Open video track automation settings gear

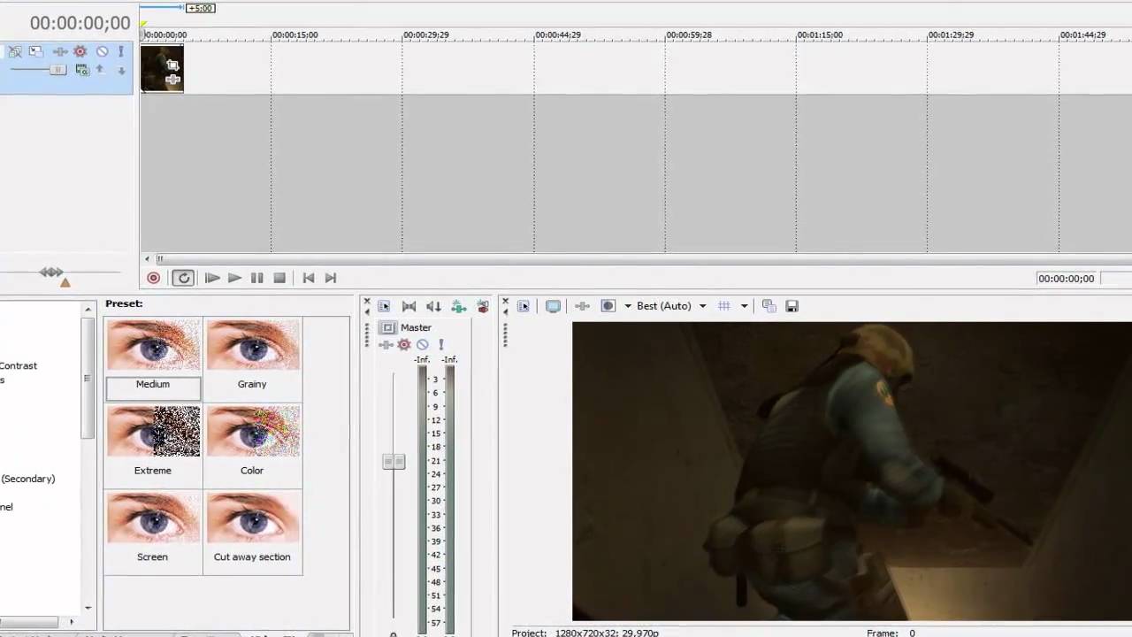coord(80,51)
